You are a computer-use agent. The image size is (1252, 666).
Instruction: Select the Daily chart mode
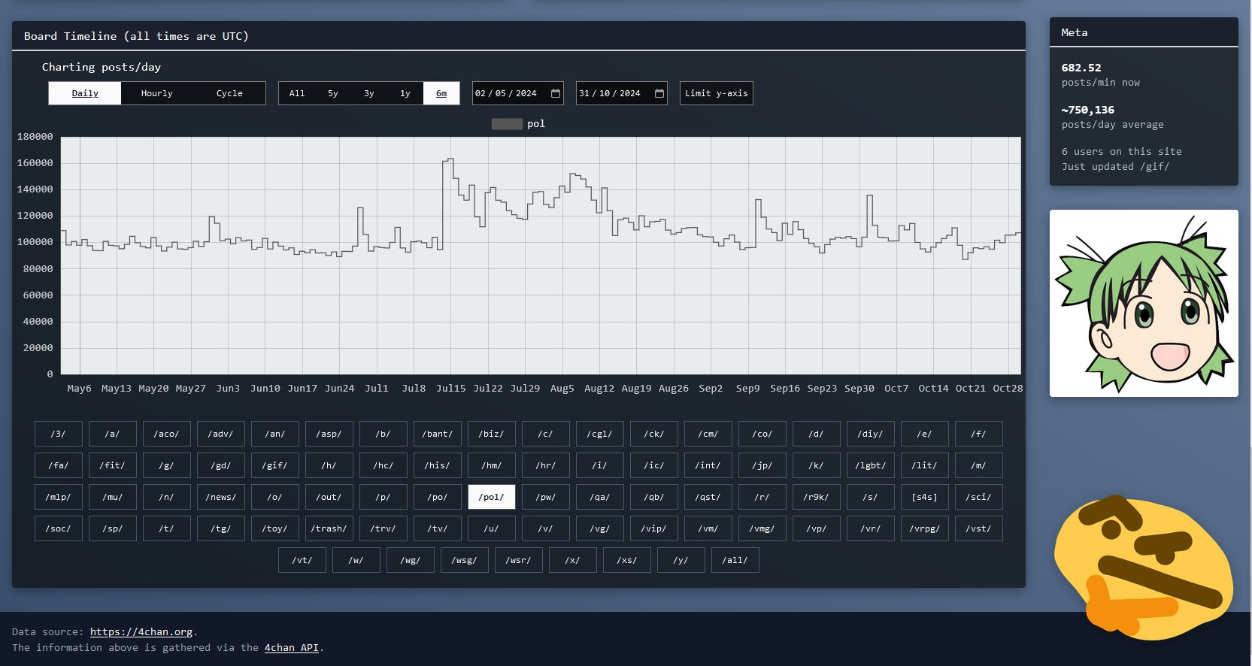pos(85,93)
